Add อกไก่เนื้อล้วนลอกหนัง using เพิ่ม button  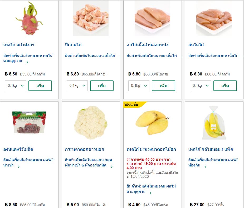(x=163, y=86)
